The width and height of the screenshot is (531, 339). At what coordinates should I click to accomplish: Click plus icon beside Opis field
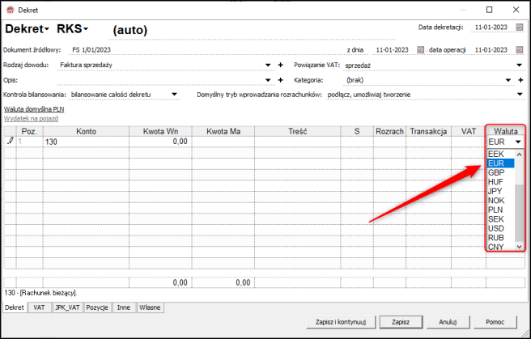280,80
